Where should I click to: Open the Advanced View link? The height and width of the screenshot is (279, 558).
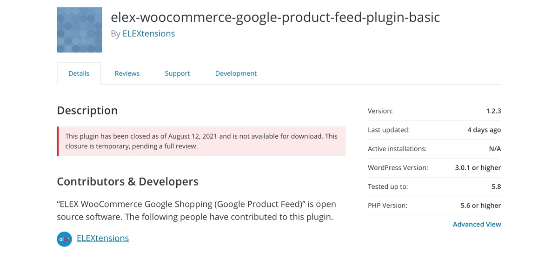pyautogui.click(x=477, y=224)
